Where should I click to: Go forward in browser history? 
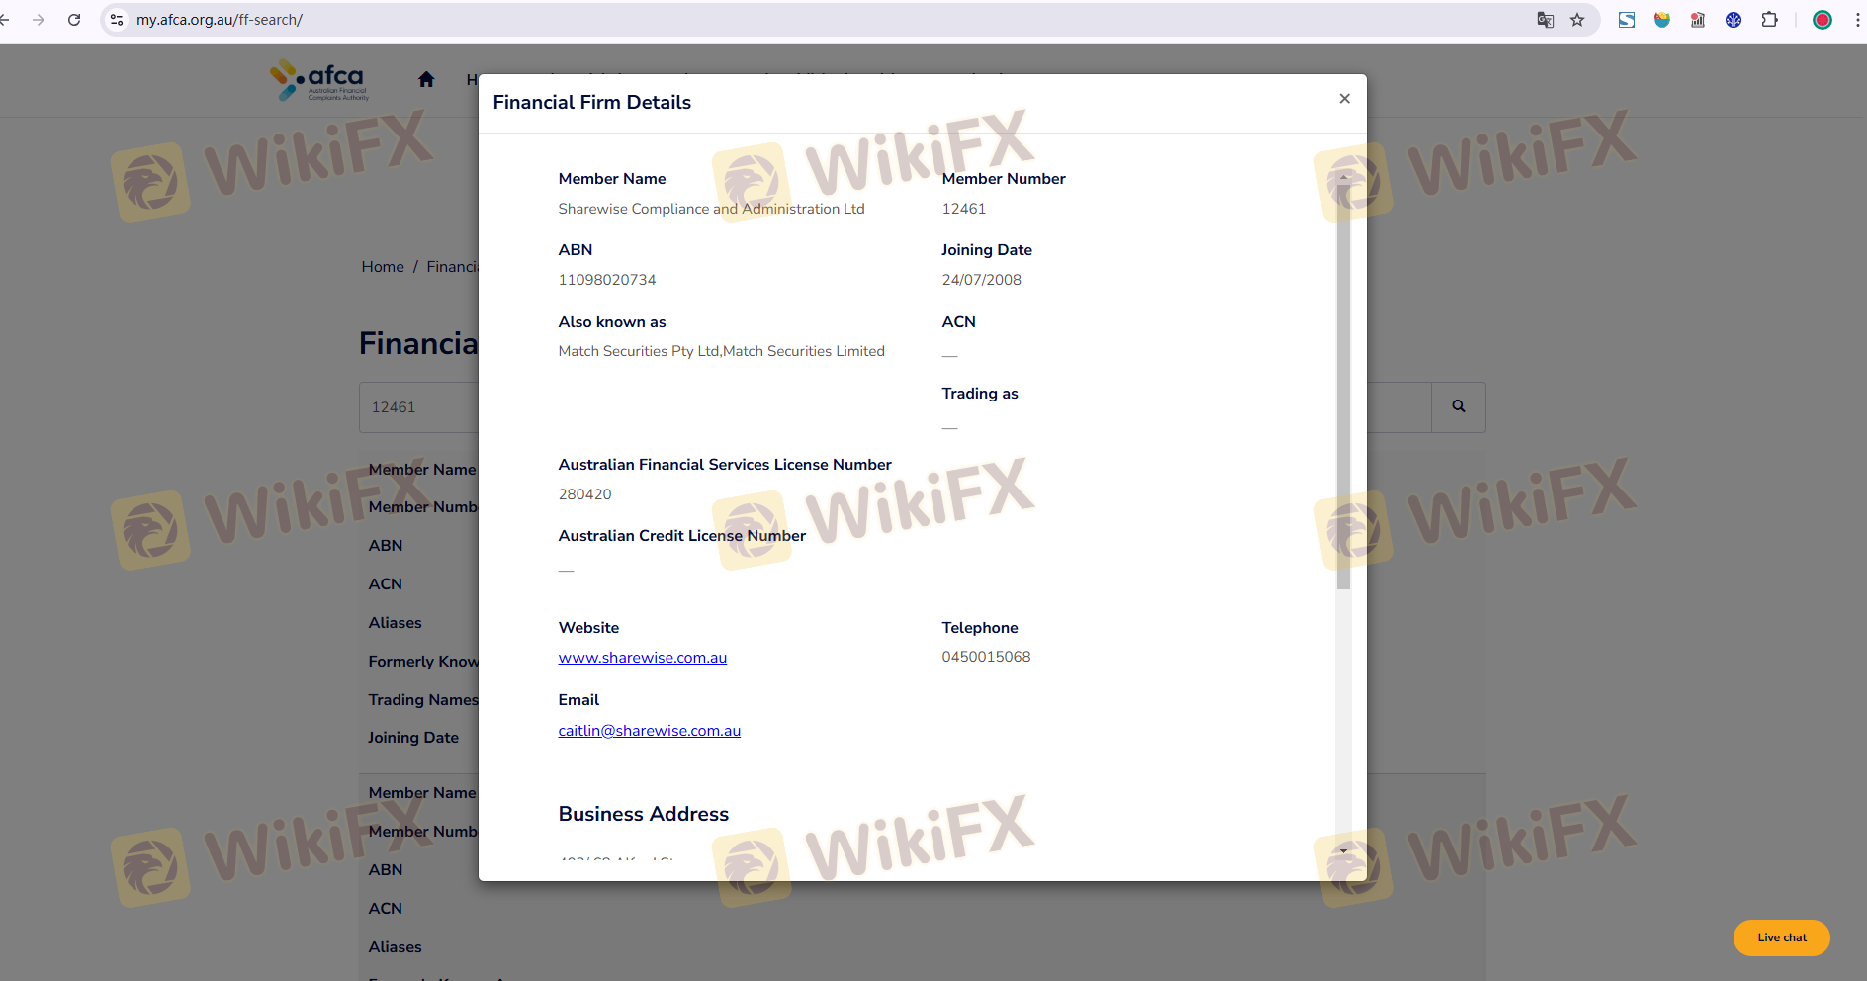pos(39,20)
